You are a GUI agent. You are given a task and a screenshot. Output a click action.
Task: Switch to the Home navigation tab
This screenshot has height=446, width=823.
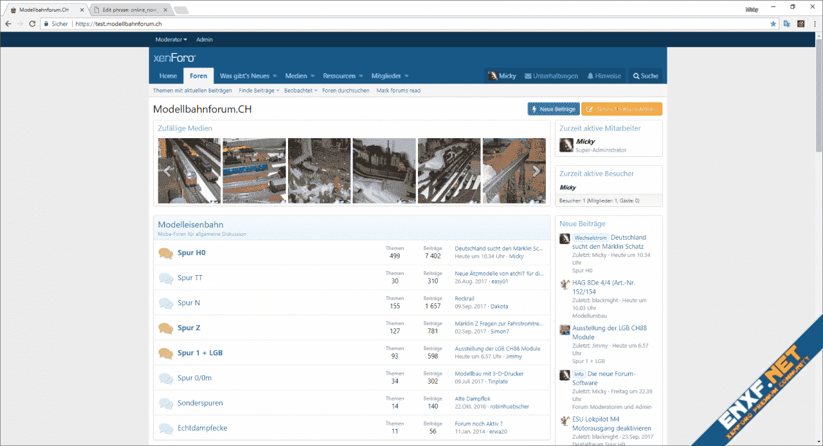(168, 76)
